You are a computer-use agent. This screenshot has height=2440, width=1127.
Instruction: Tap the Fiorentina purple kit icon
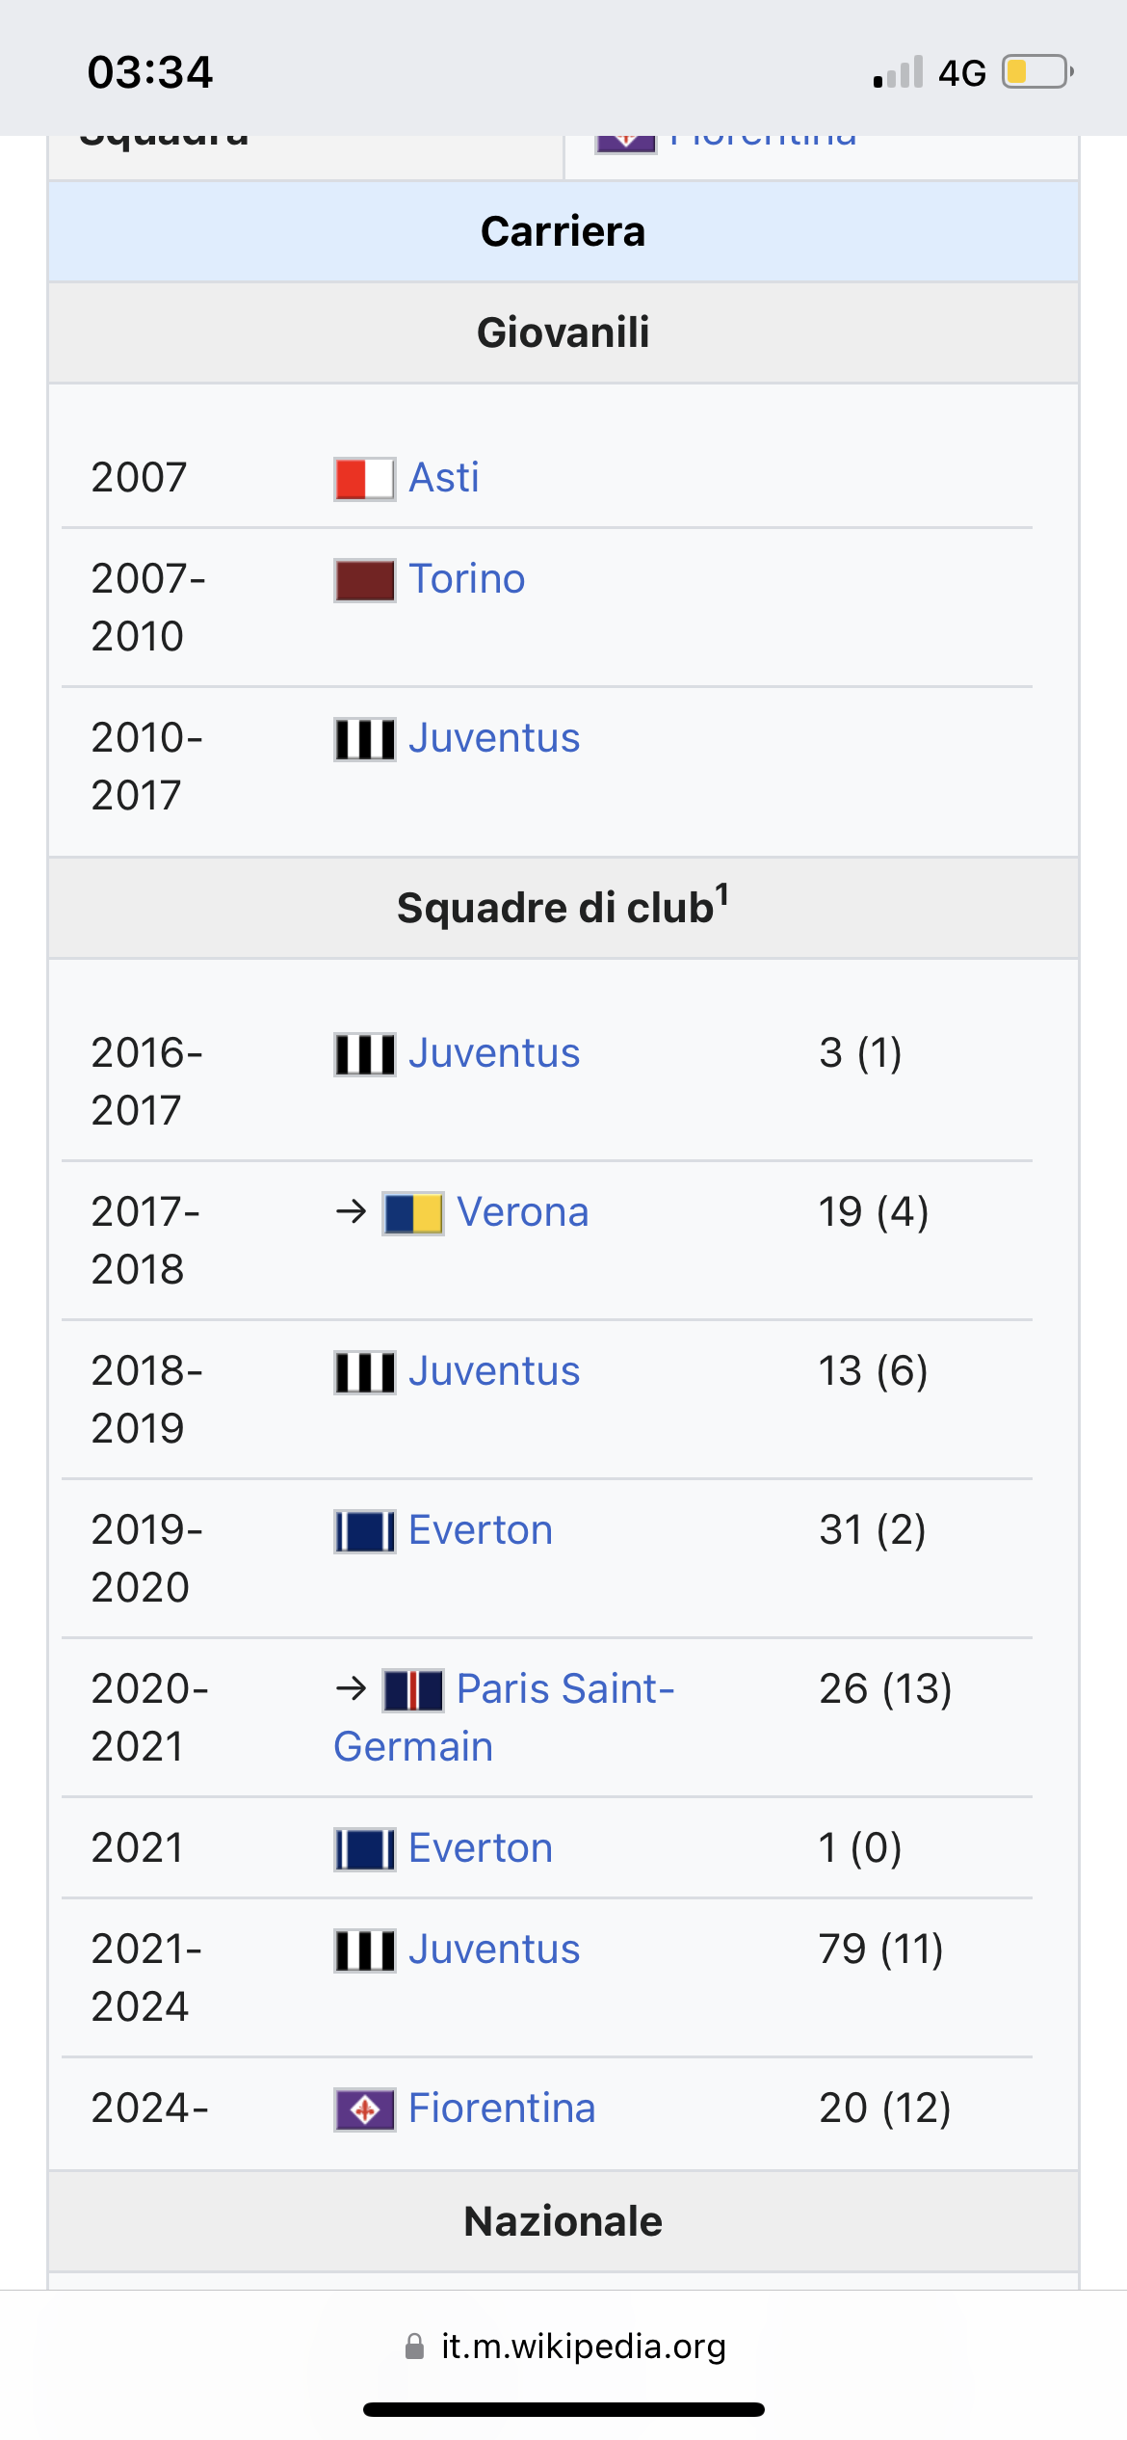coord(364,2109)
